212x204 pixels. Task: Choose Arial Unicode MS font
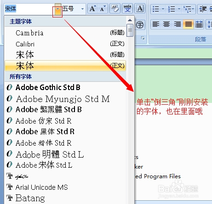coord(65,187)
